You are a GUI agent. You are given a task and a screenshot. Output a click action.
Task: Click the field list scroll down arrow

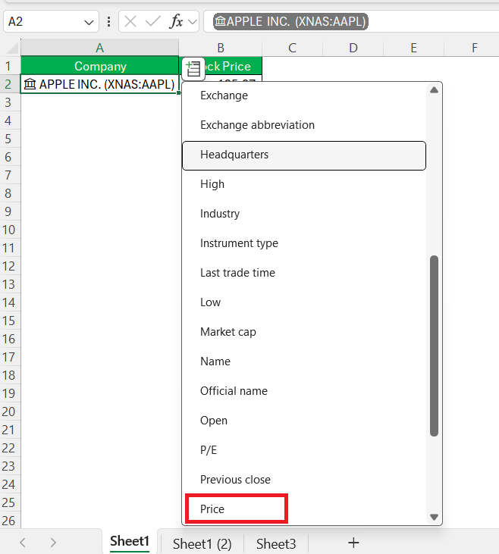(x=434, y=517)
